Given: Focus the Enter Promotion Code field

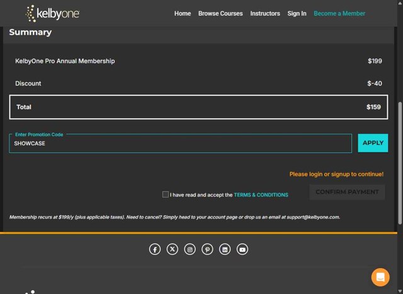Looking at the screenshot, I should pyautogui.click(x=181, y=144).
